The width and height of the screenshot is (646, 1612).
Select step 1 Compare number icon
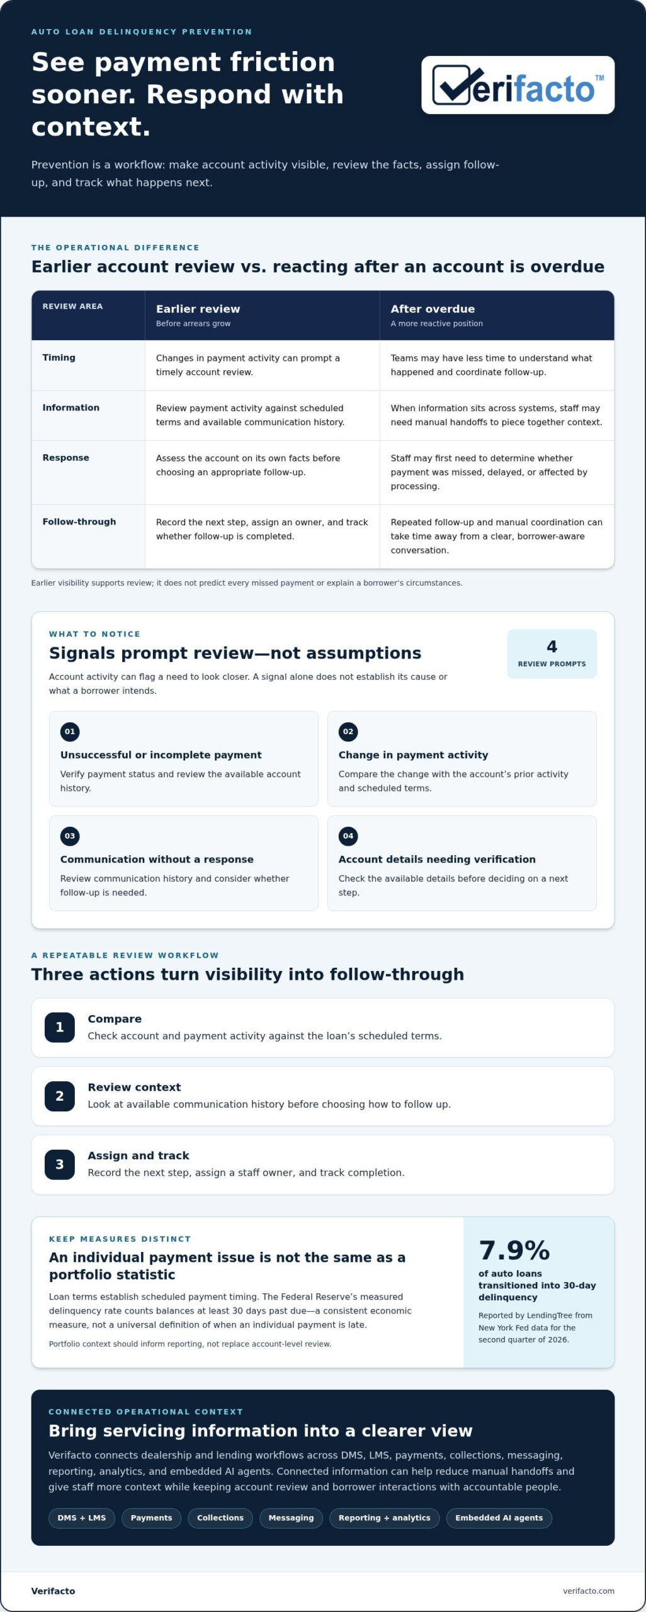click(x=60, y=1028)
